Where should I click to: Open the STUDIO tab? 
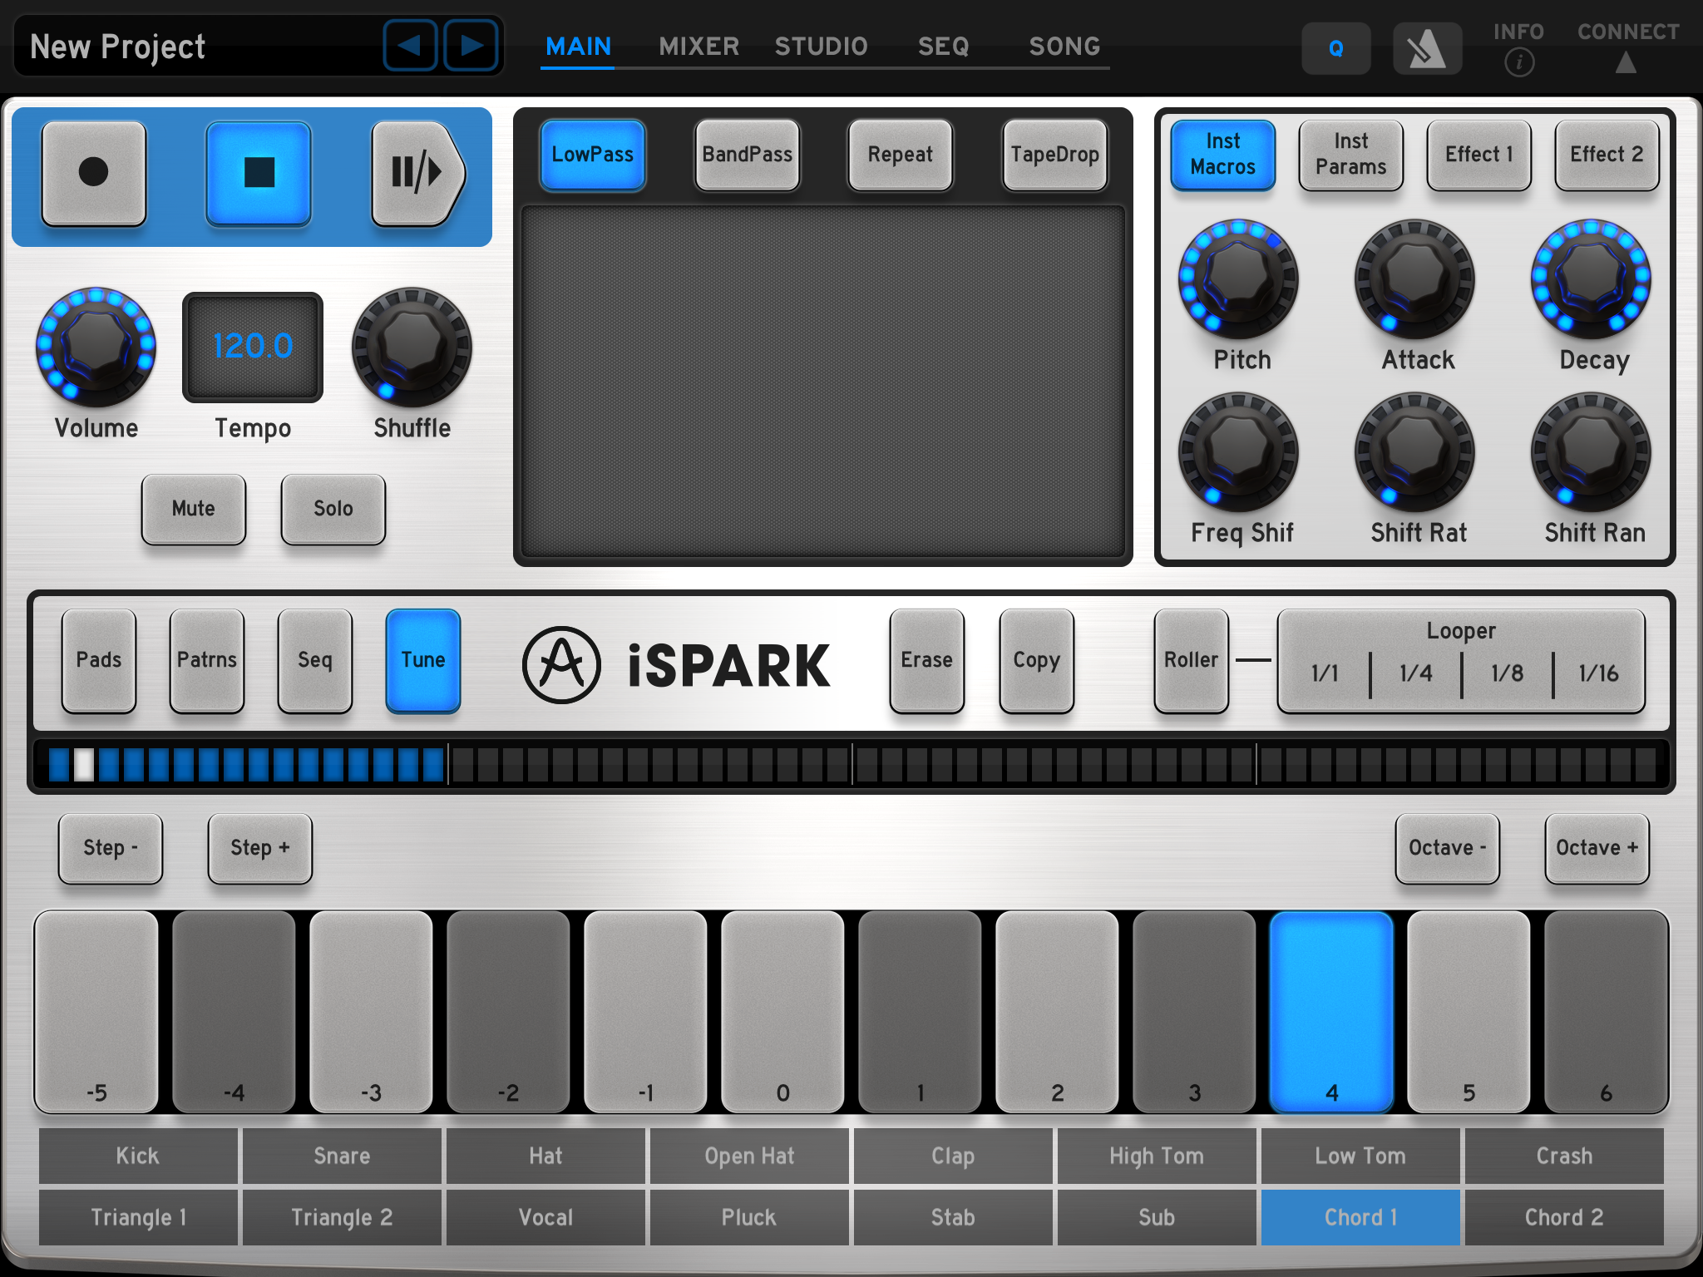[x=821, y=47]
